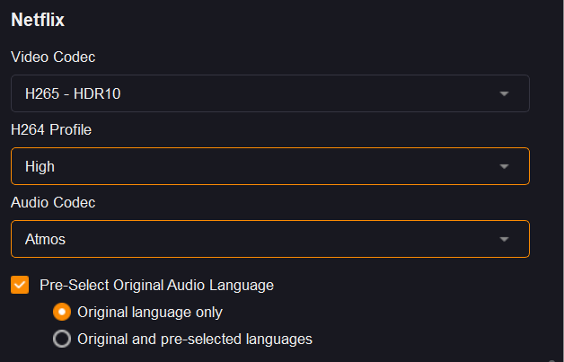This screenshot has height=362, width=564.
Task: Click the H264 Profile field label
Action: click(x=51, y=129)
